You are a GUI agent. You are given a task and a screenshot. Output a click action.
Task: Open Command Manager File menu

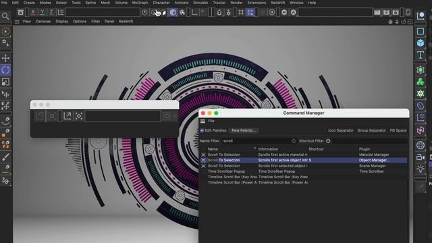pos(211,122)
